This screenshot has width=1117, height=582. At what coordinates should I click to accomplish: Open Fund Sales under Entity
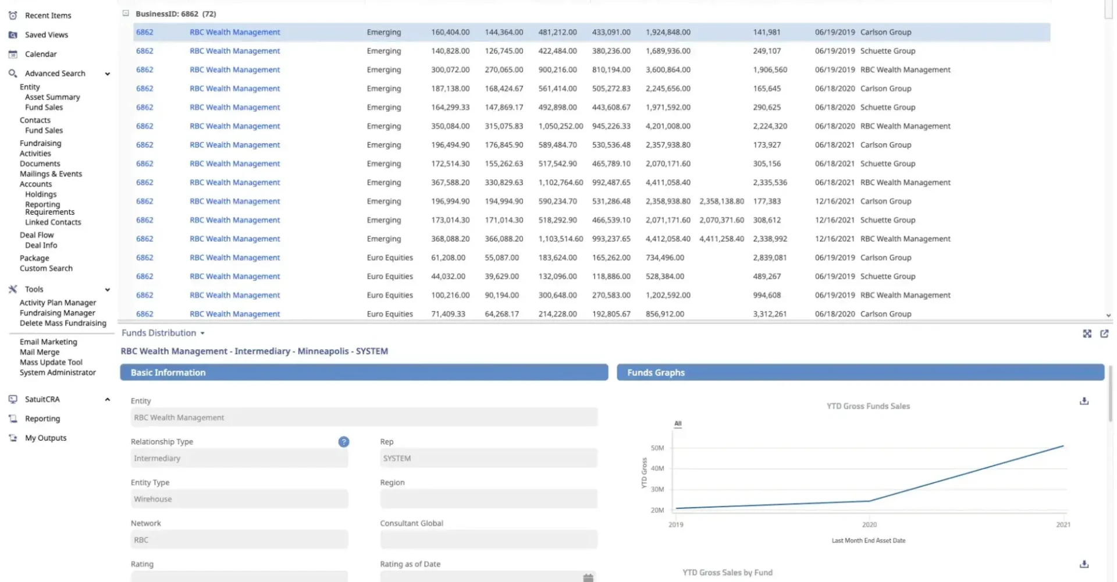coord(44,107)
